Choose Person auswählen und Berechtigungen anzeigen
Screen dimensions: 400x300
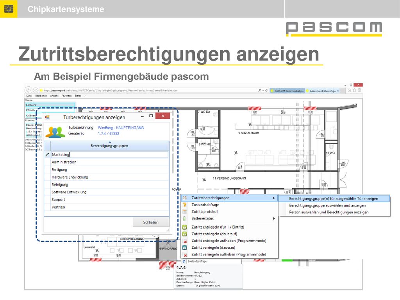pyautogui.click(x=334, y=212)
